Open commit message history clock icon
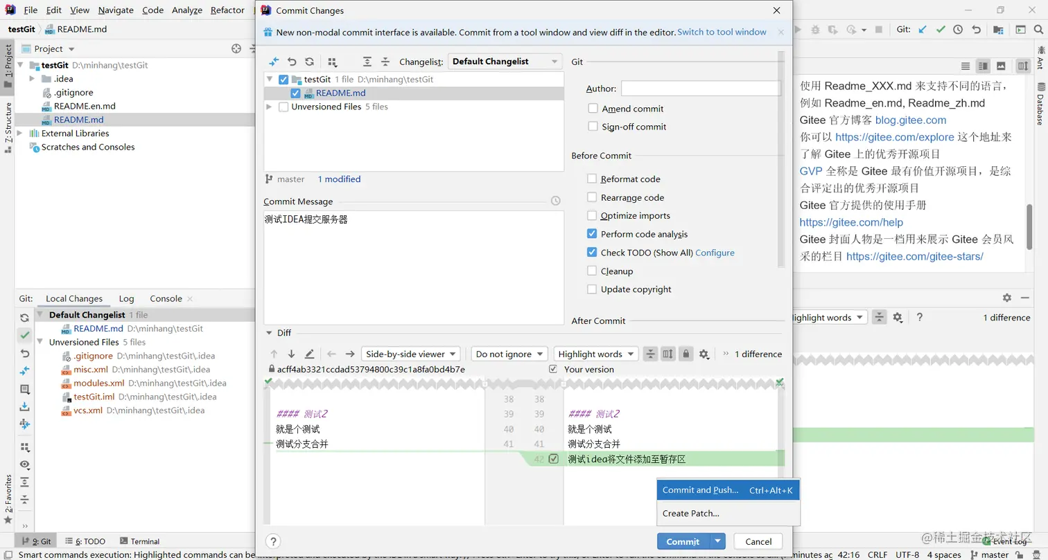 [555, 201]
